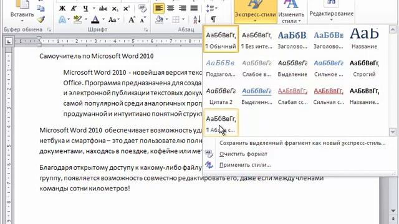Open the Изменить стили menu
Image resolution: width=399 pixels, height=224 pixels.
[291, 11]
